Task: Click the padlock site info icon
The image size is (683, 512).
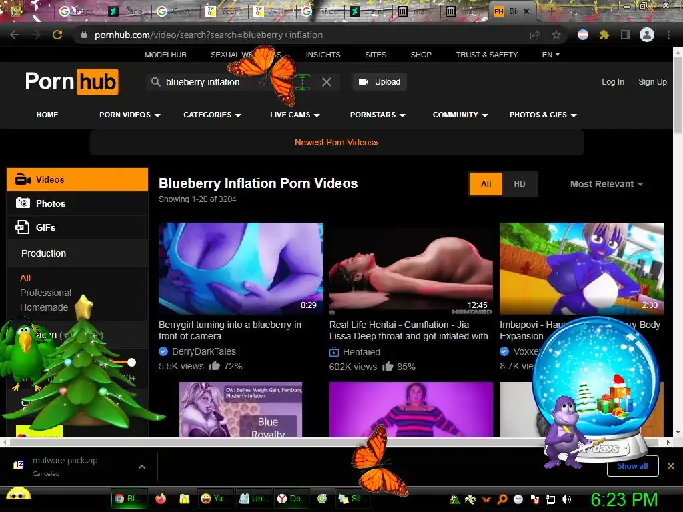Action: [x=84, y=35]
